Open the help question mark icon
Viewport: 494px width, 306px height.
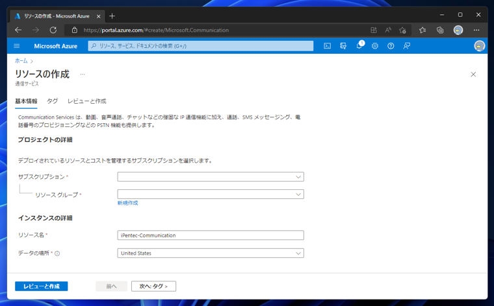point(391,46)
